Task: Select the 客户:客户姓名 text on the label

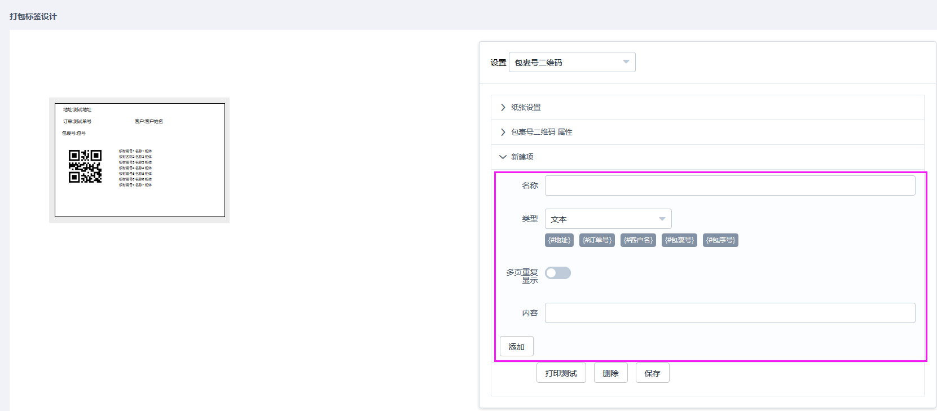Action: [x=149, y=121]
